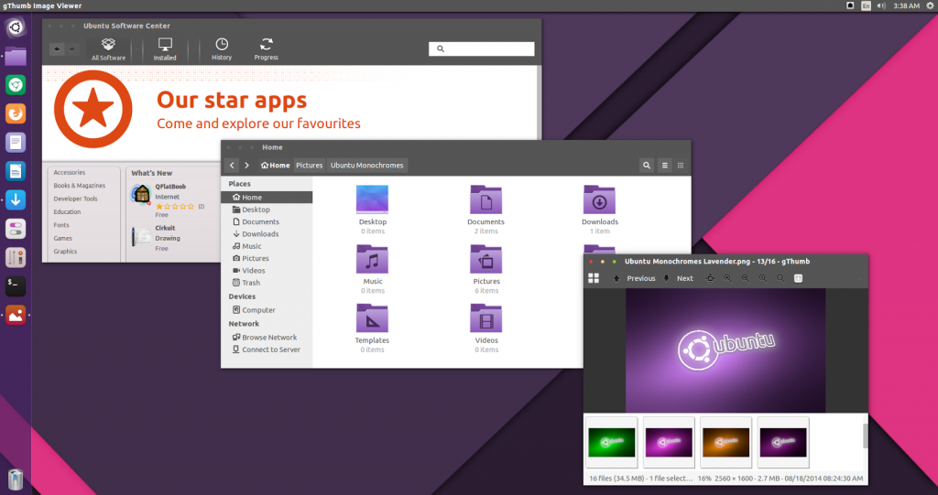
Task: Select Downloads in the Places sidebar
Action: 267,233
